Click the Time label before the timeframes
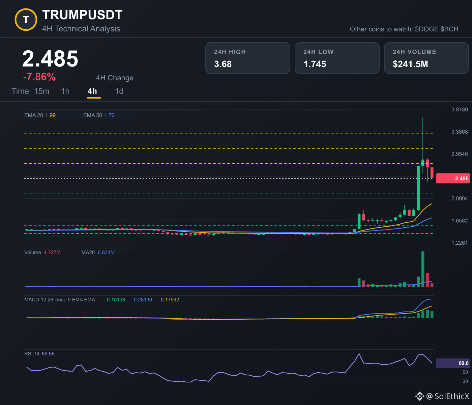 pyautogui.click(x=20, y=91)
